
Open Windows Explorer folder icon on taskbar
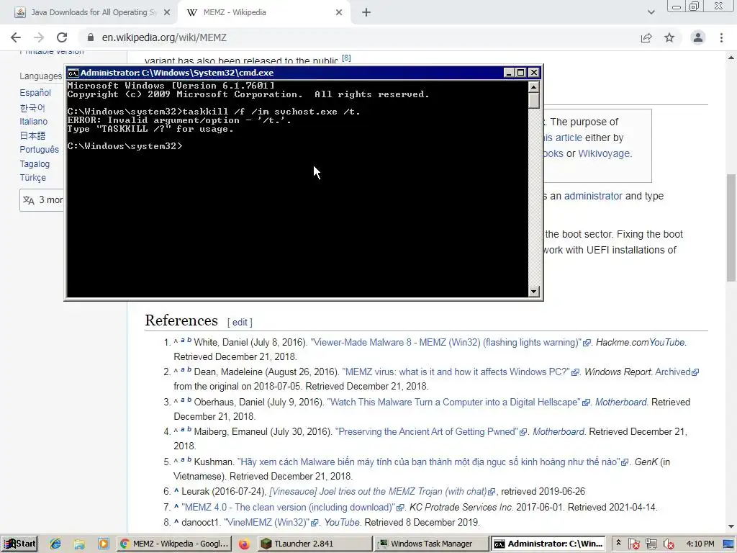pos(79,544)
